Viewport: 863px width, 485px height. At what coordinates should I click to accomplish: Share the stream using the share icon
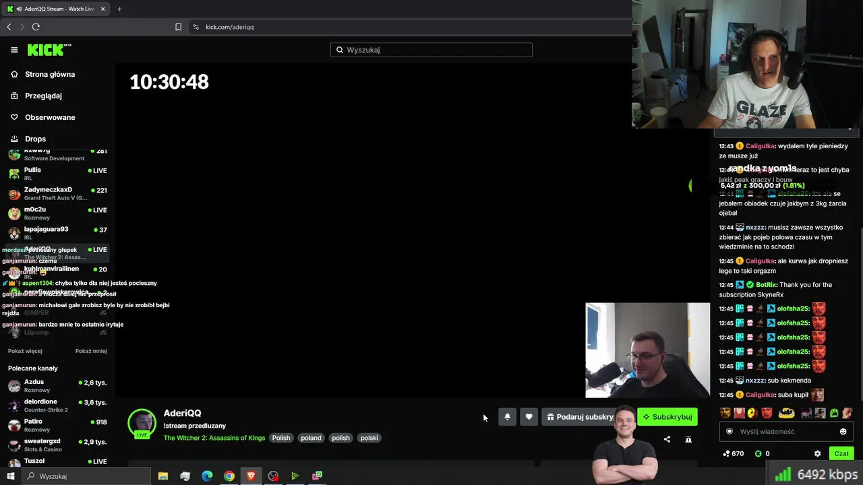point(667,439)
